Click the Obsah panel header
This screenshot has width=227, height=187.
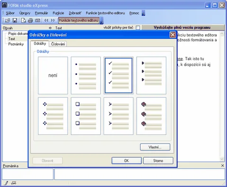(8, 28)
